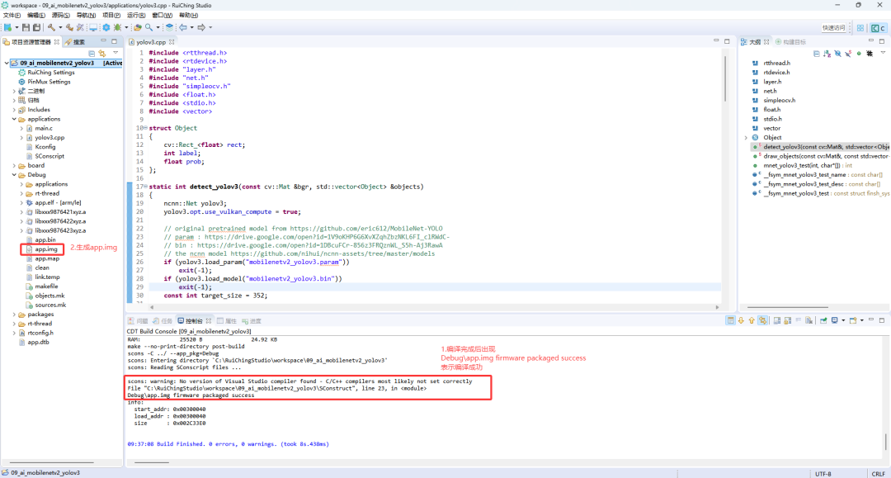Click the stacked layers toolbar icon
The height and width of the screenshot is (478, 891).
click(169, 27)
